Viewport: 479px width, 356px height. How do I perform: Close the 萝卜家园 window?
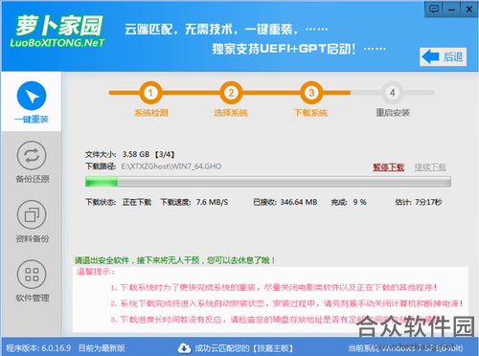[x=469, y=9]
